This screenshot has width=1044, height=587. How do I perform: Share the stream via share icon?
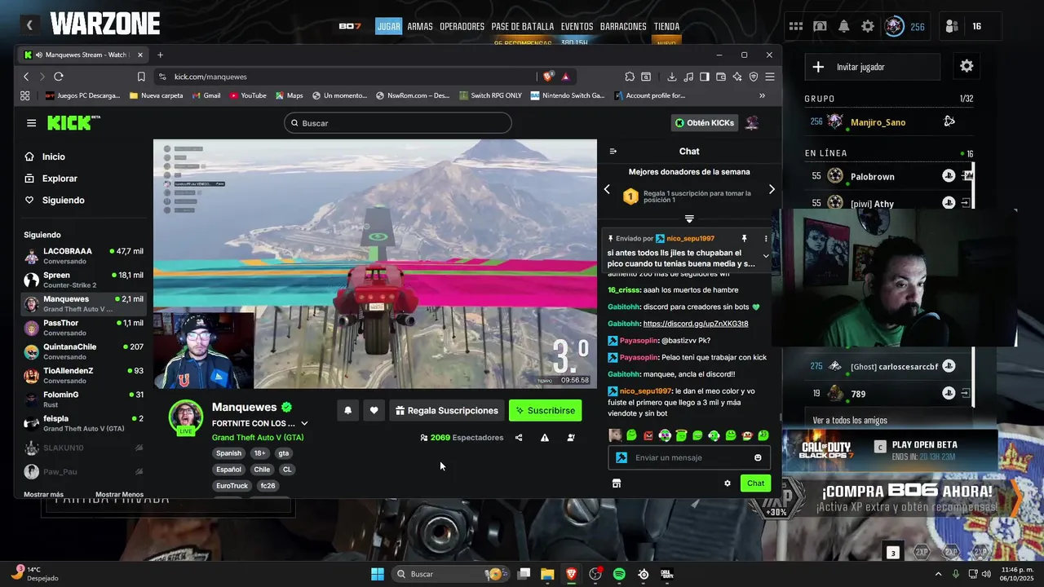[519, 438]
